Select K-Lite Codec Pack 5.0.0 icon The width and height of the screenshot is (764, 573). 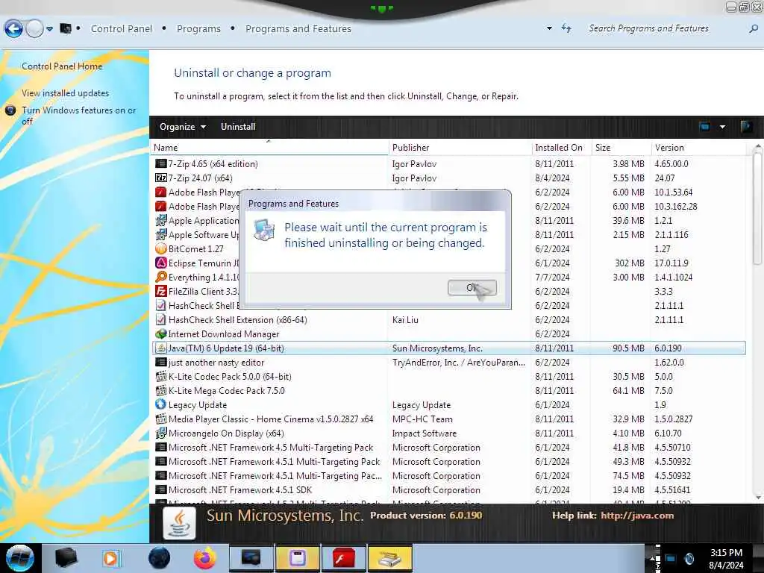(161, 376)
